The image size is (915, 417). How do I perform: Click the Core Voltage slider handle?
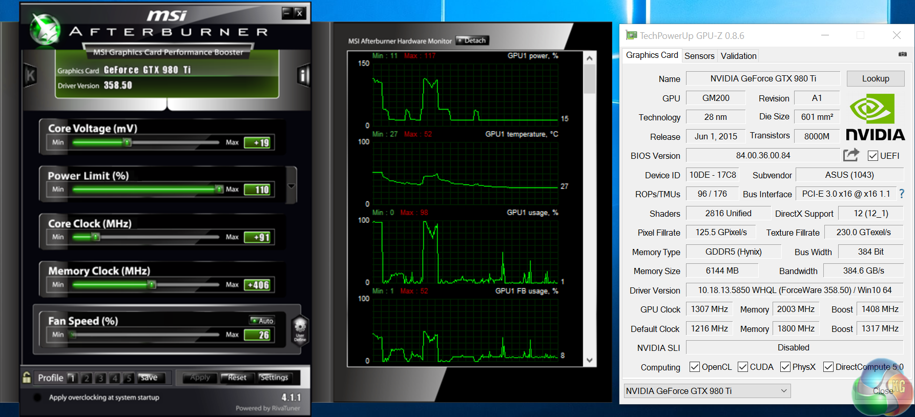[127, 142]
